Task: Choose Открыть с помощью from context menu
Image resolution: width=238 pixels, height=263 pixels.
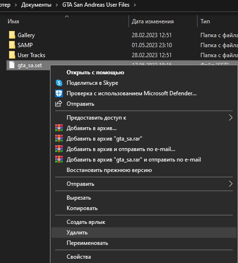Action: tap(144, 72)
